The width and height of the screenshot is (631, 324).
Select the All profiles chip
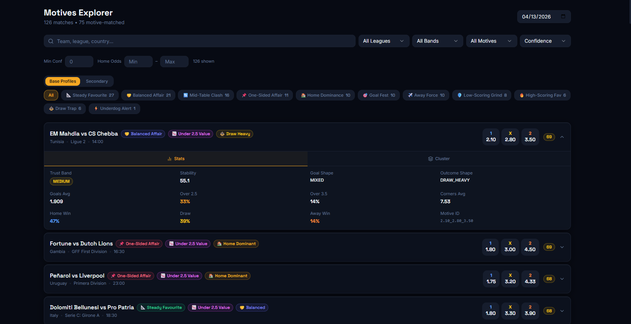(51, 95)
